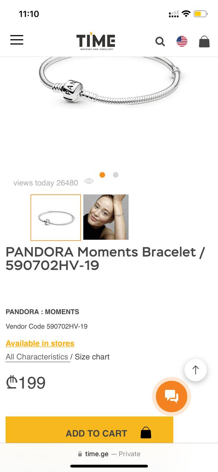Select the bracelet product thumbnail
218x472 pixels.
[x=56, y=218]
